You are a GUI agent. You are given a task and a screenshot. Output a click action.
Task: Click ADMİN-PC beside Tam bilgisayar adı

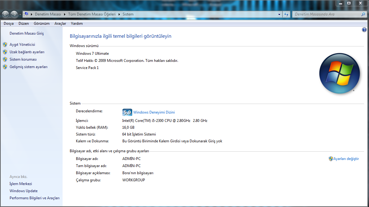point(131,166)
